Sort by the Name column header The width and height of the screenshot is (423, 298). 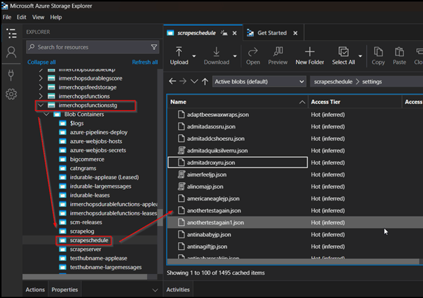click(237, 102)
